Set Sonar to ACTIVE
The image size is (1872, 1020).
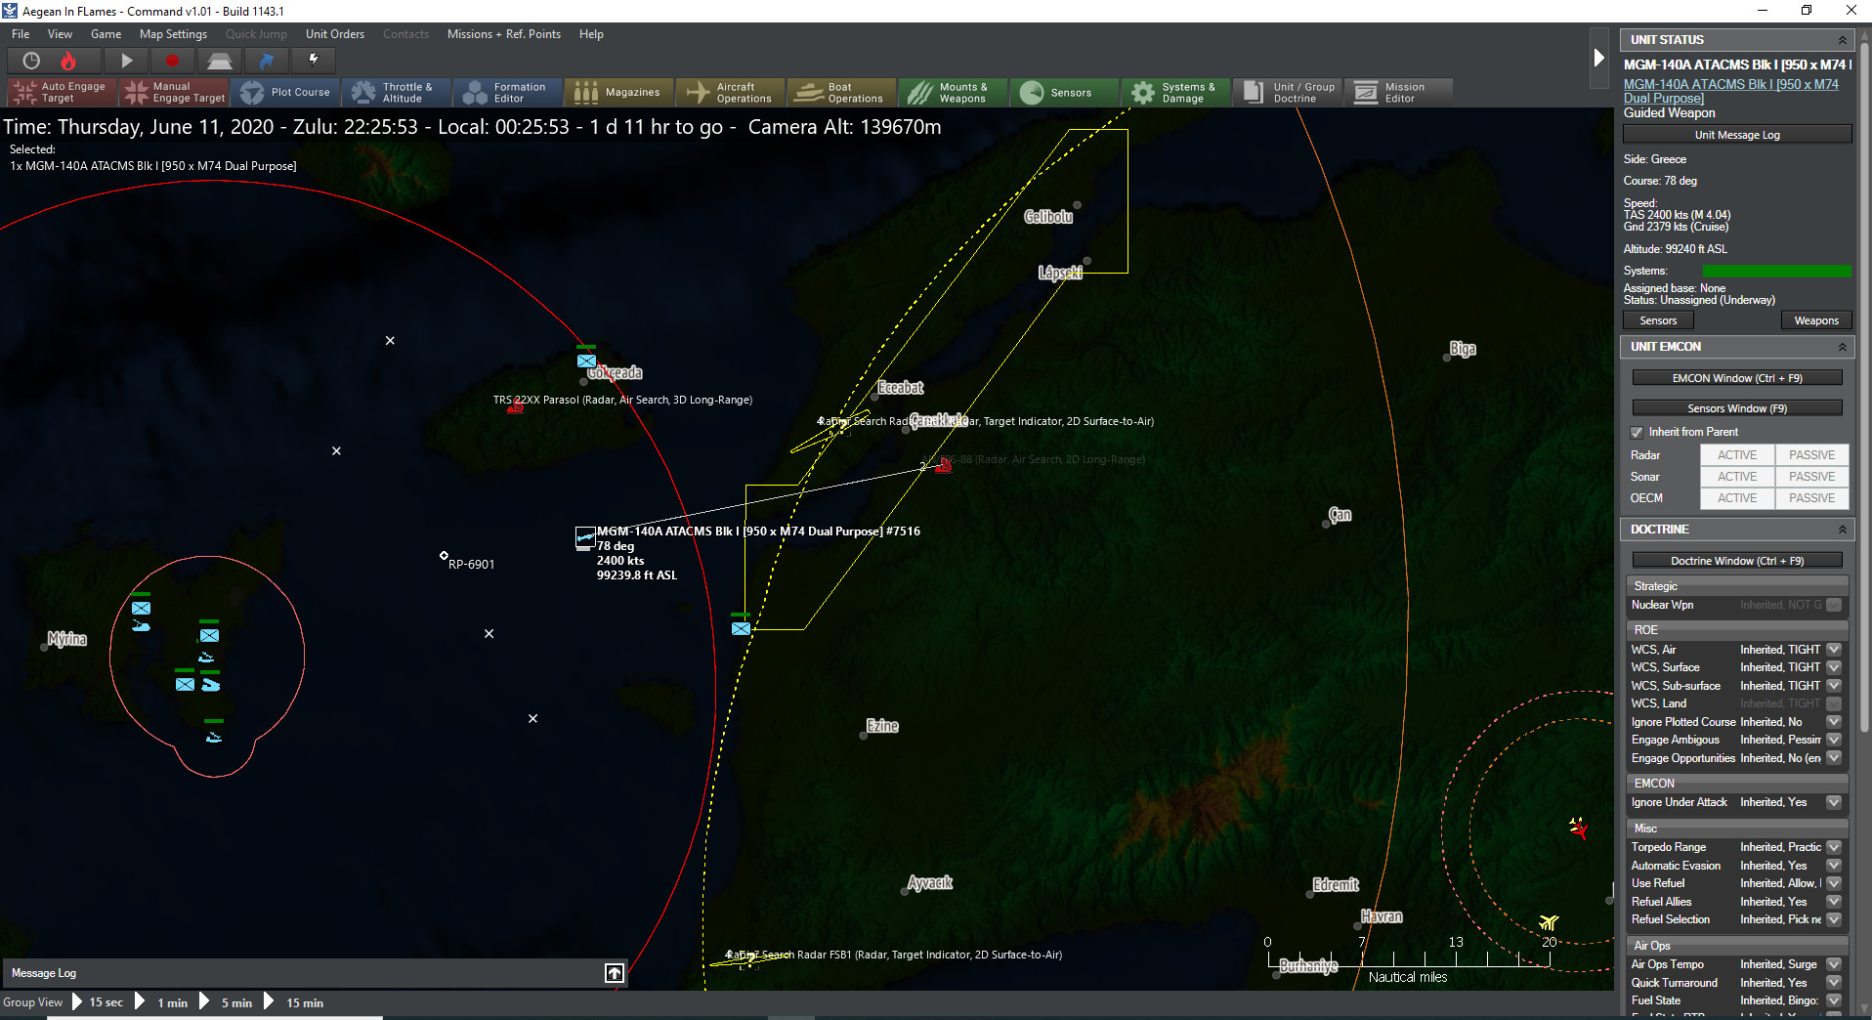pos(1736,476)
